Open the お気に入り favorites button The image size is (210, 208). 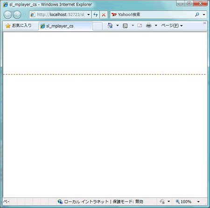[x=19, y=26]
